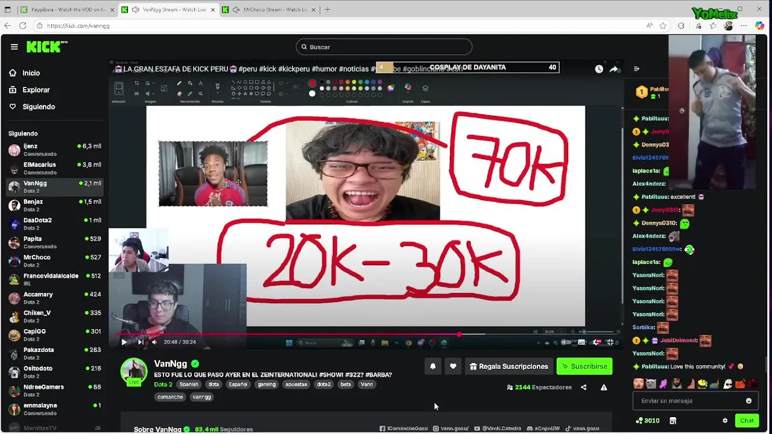The height and width of the screenshot is (434, 772).
Task: Open the Dota 2 category link
Action: pyautogui.click(x=163, y=385)
